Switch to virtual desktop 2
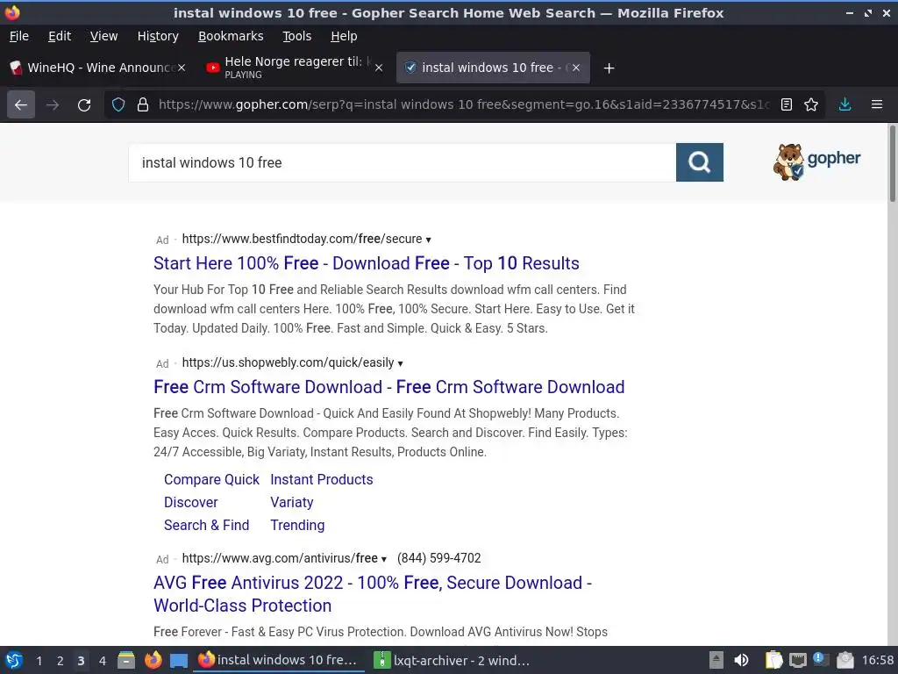The width and height of the screenshot is (898, 674). [x=61, y=661]
